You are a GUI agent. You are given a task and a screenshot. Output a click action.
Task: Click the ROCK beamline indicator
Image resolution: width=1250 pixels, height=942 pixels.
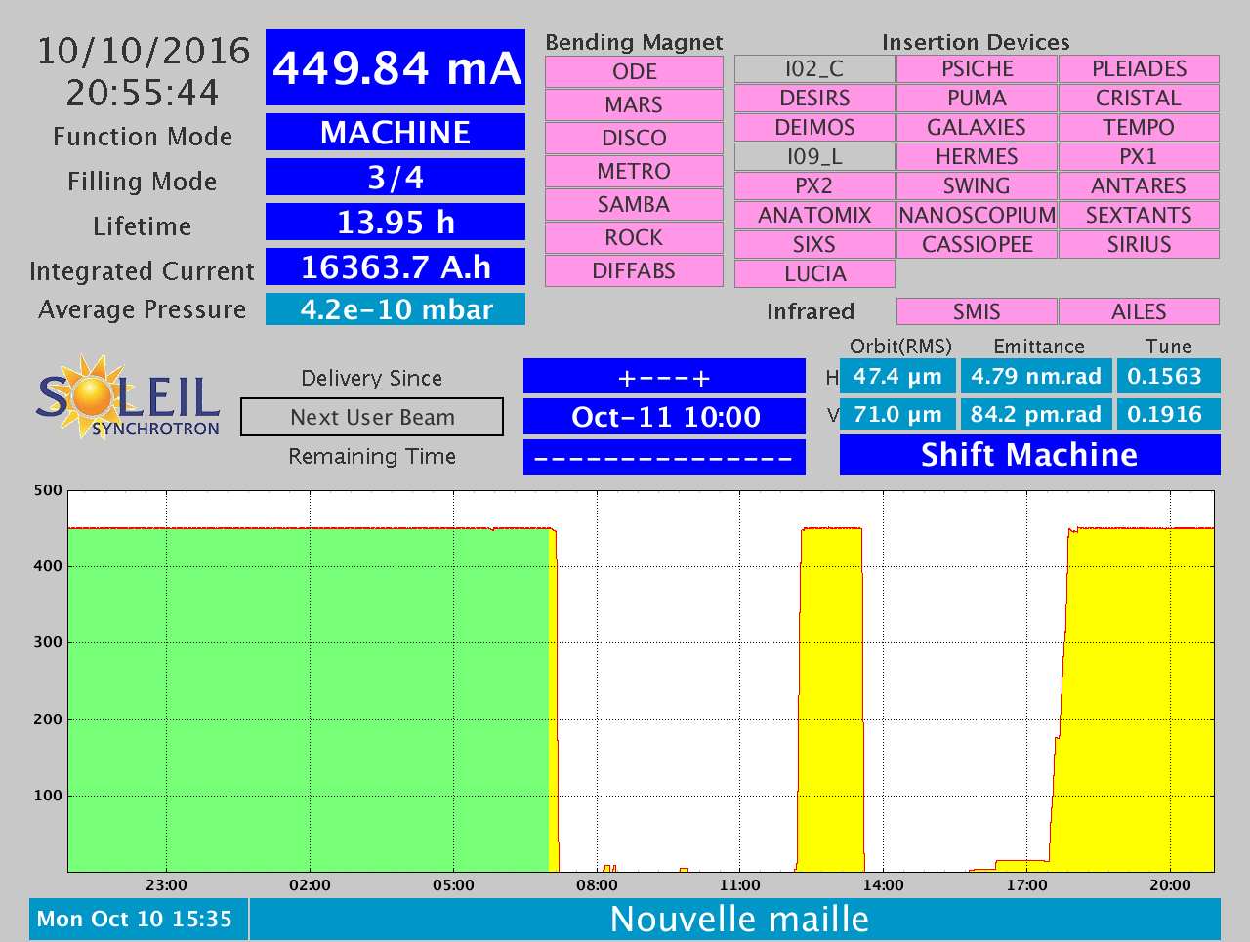point(634,238)
